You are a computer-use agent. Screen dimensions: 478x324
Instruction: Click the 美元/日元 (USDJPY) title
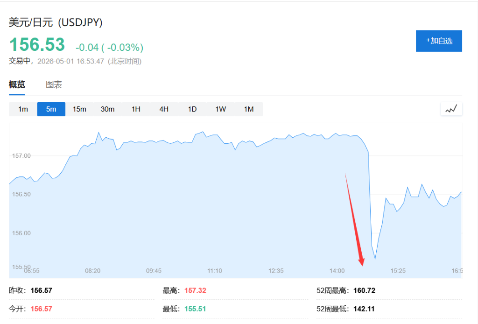pyautogui.click(x=56, y=22)
